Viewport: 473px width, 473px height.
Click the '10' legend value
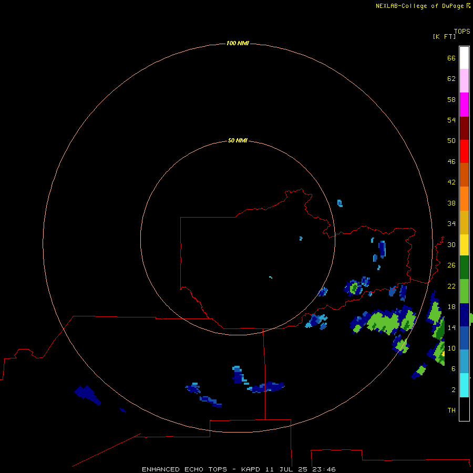click(451, 348)
